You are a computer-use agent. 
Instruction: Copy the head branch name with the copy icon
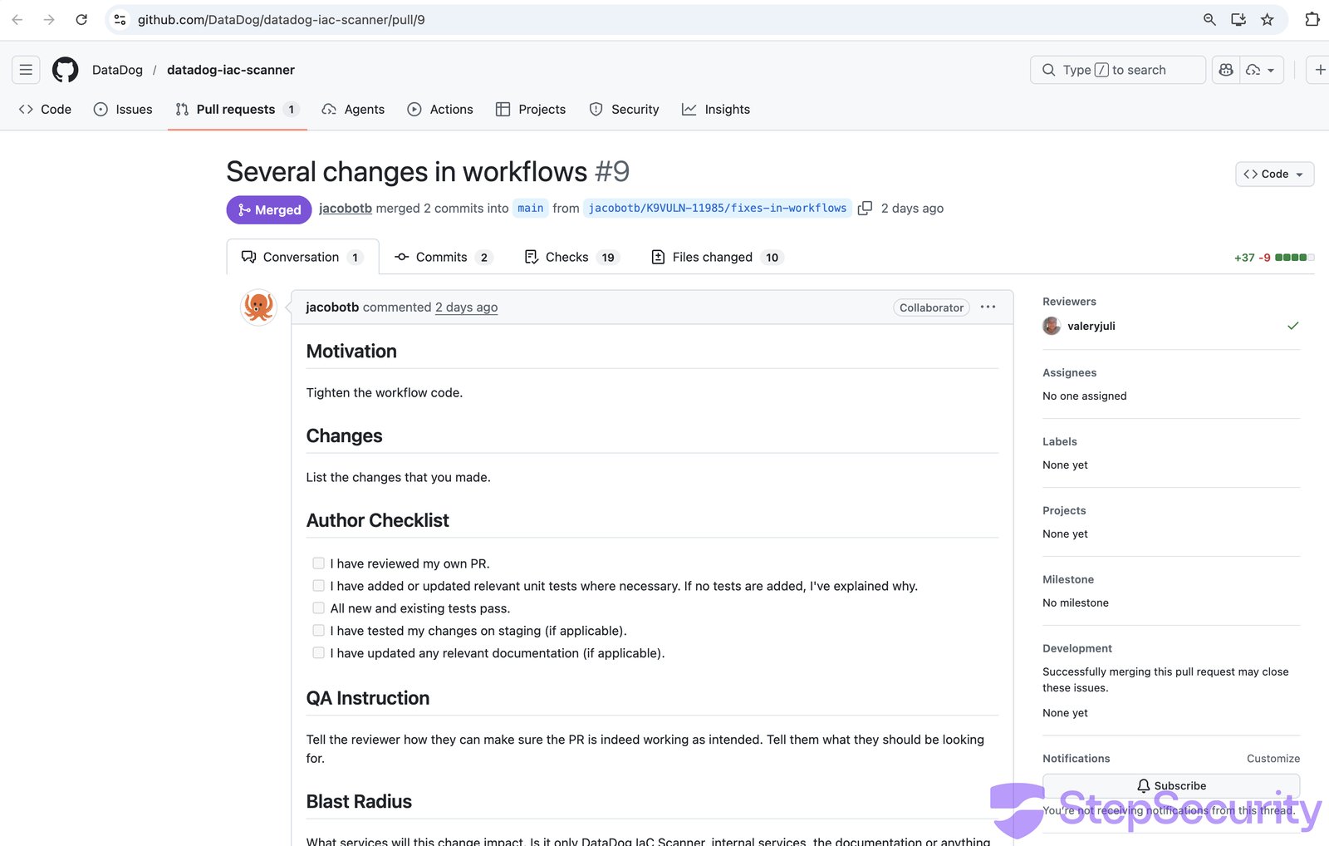pyautogui.click(x=865, y=208)
